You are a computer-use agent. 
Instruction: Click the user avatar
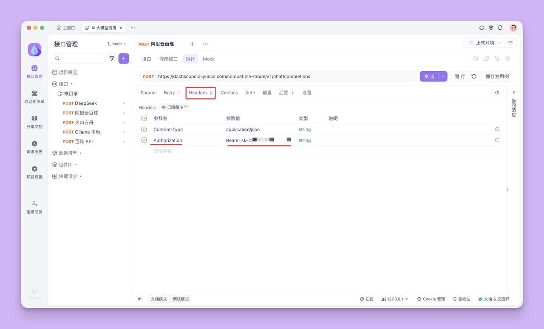(x=513, y=28)
